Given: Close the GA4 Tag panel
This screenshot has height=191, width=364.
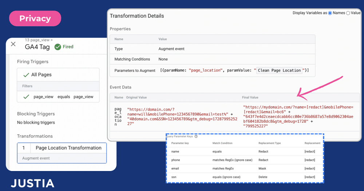Looking at the screenshot, I should 13,44.
